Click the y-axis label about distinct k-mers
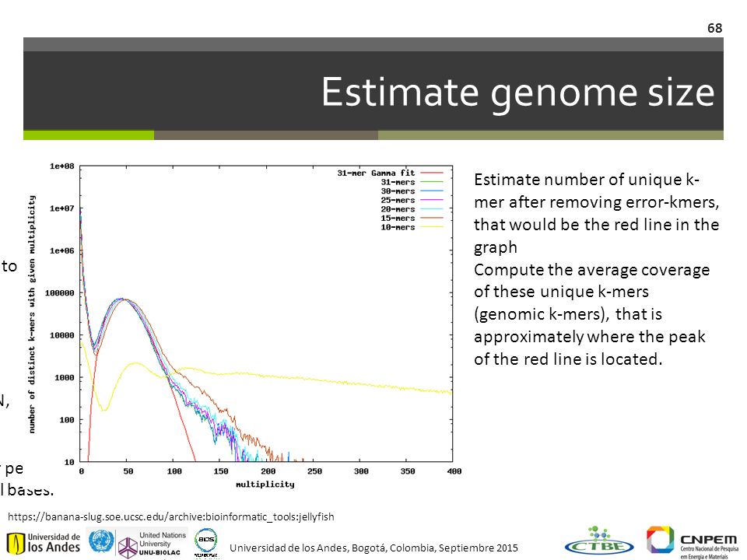747x560 pixels. tap(32, 313)
